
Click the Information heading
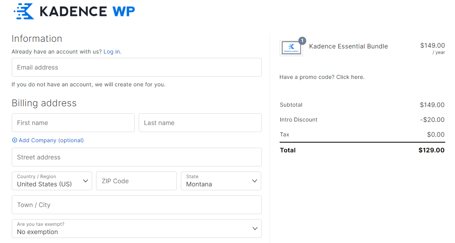[x=37, y=39]
